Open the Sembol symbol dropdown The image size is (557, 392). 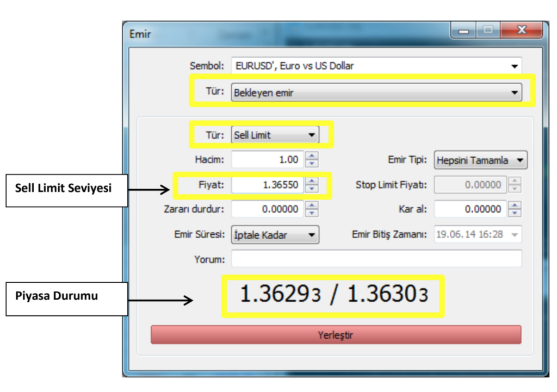376,66
